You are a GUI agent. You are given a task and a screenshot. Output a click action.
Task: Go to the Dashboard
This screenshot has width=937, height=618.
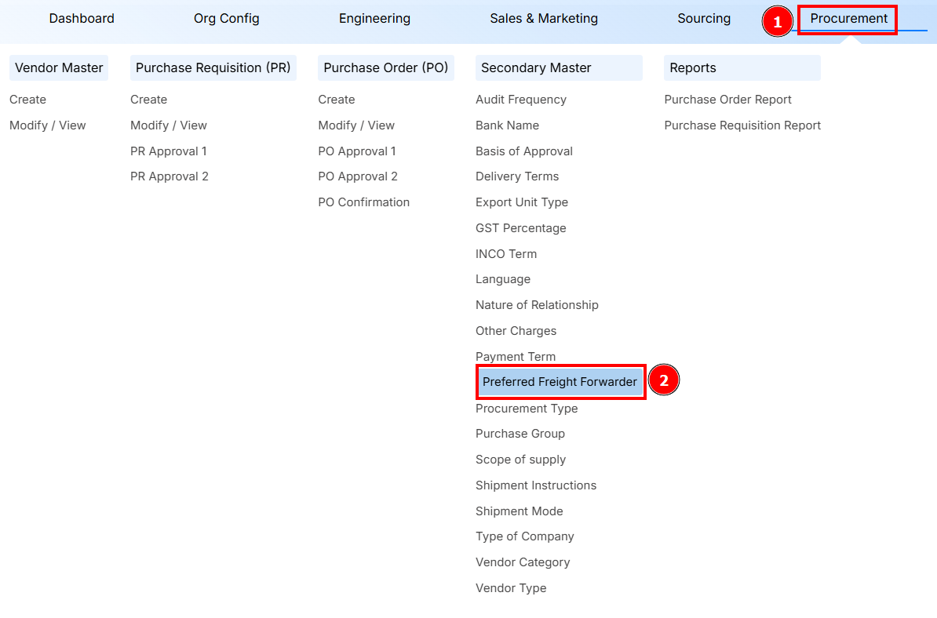click(82, 18)
